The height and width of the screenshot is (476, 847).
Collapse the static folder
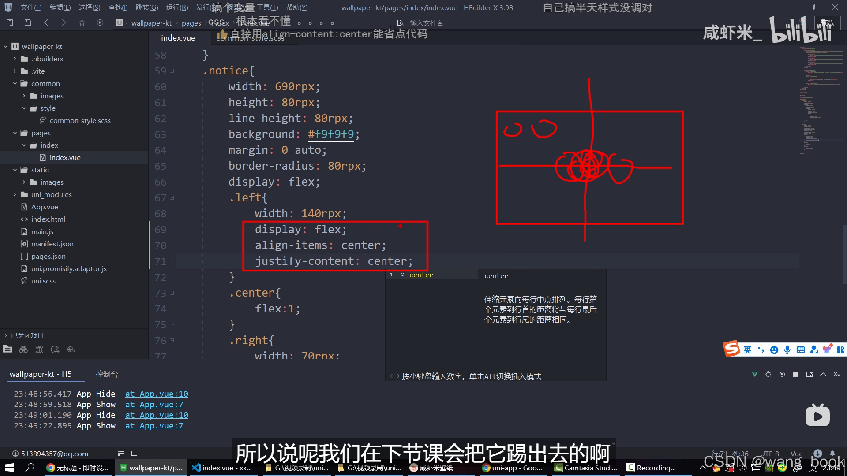[15, 170]
